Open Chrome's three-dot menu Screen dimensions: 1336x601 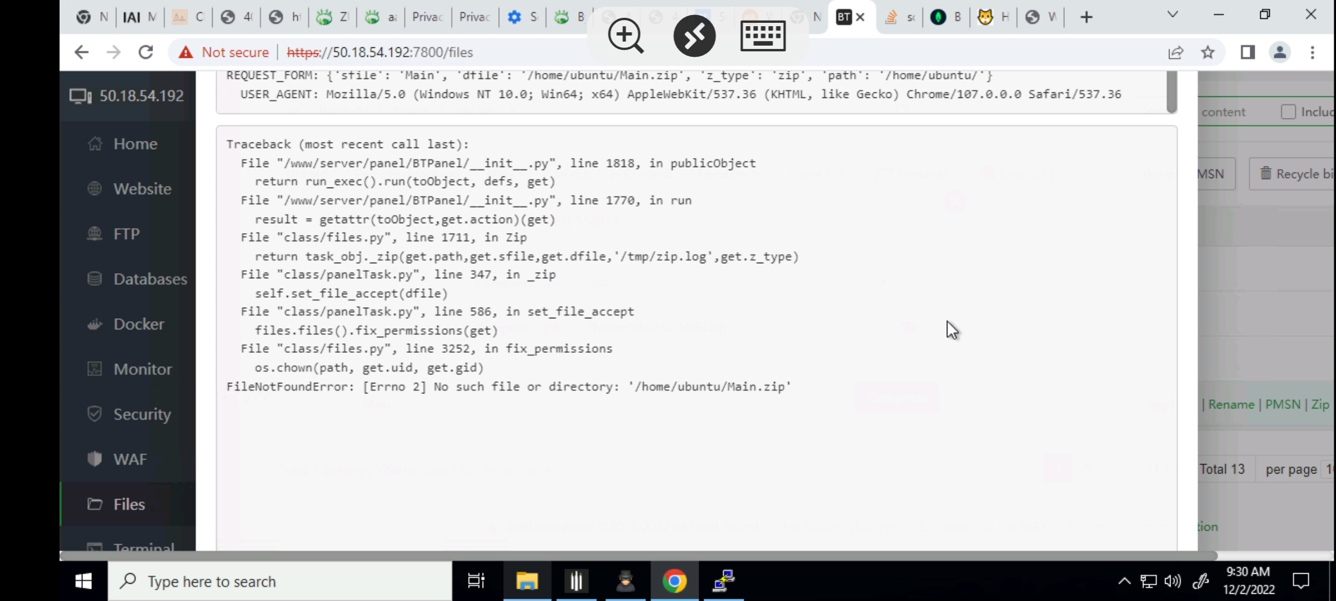pos(1313,52)
